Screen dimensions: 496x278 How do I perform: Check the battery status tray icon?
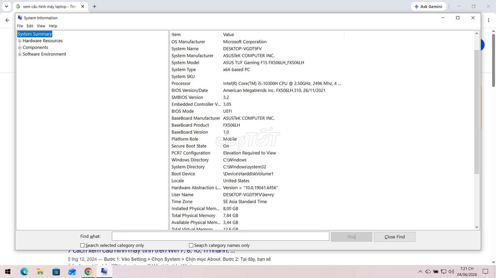pyautogui.click(x=435, y=271)
